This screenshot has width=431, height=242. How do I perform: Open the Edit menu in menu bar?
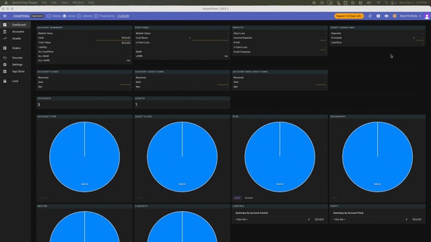(x=54, y=3)
